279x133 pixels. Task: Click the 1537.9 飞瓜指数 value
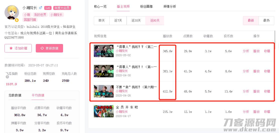pos(11,84)
